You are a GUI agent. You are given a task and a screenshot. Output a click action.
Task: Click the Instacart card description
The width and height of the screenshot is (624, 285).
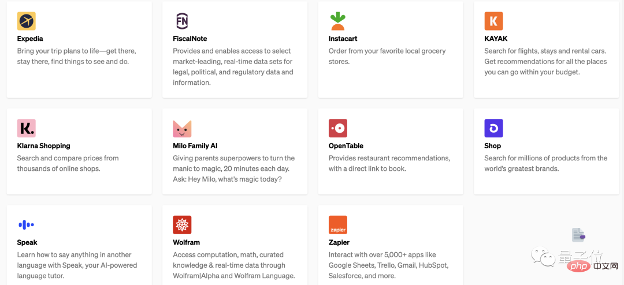click(387, 56)
